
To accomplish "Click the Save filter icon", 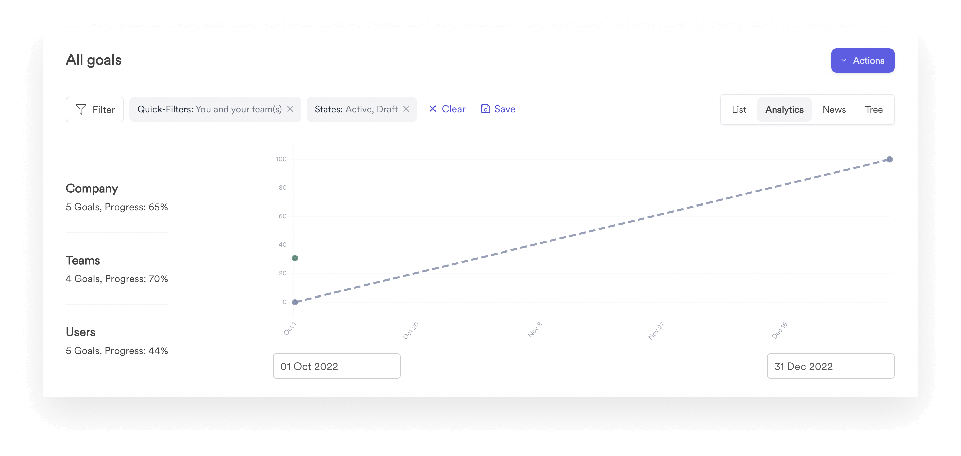I will pyautogui.click(x=485, y=109).
